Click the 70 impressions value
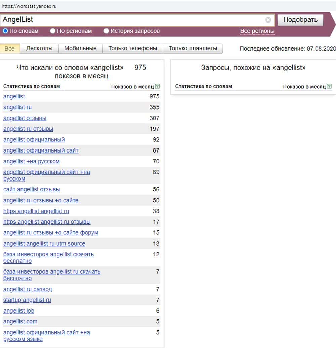This screenshot has height=348, width=336. point(156,161)
